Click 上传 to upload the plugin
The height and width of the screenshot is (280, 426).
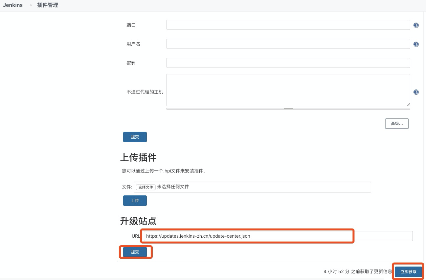pyautogui.click(x=135, y=201)
